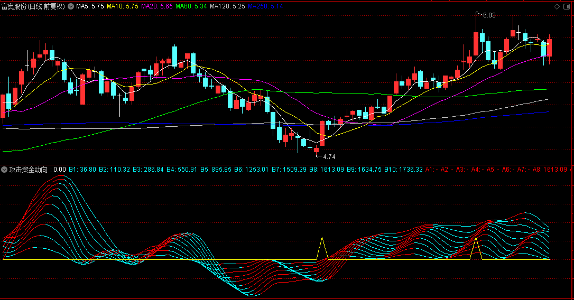574x300 pixels.
Task: Select the MA250: 5.14 label
Action: click(265, 6)
